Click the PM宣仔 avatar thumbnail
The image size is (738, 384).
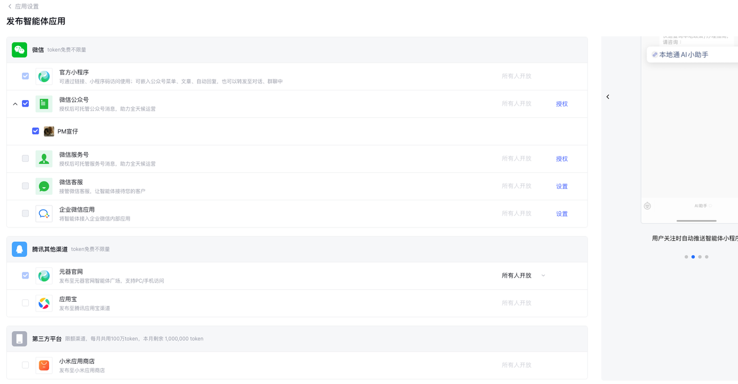point(49,131)
